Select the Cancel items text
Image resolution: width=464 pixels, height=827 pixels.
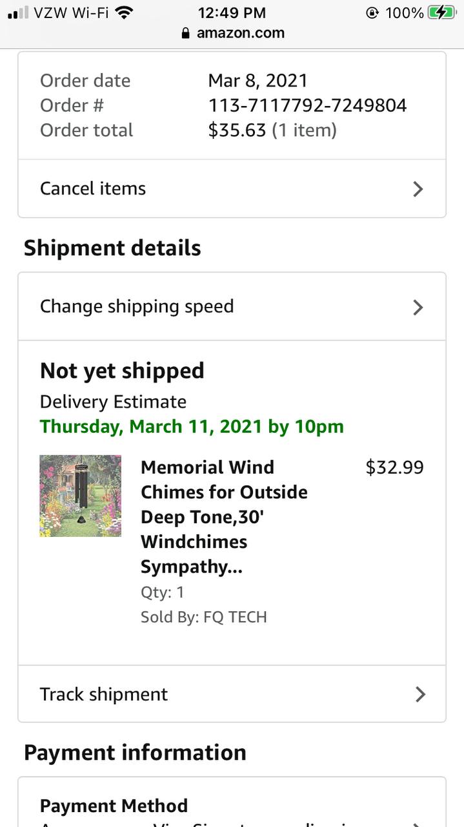[93, 189]
